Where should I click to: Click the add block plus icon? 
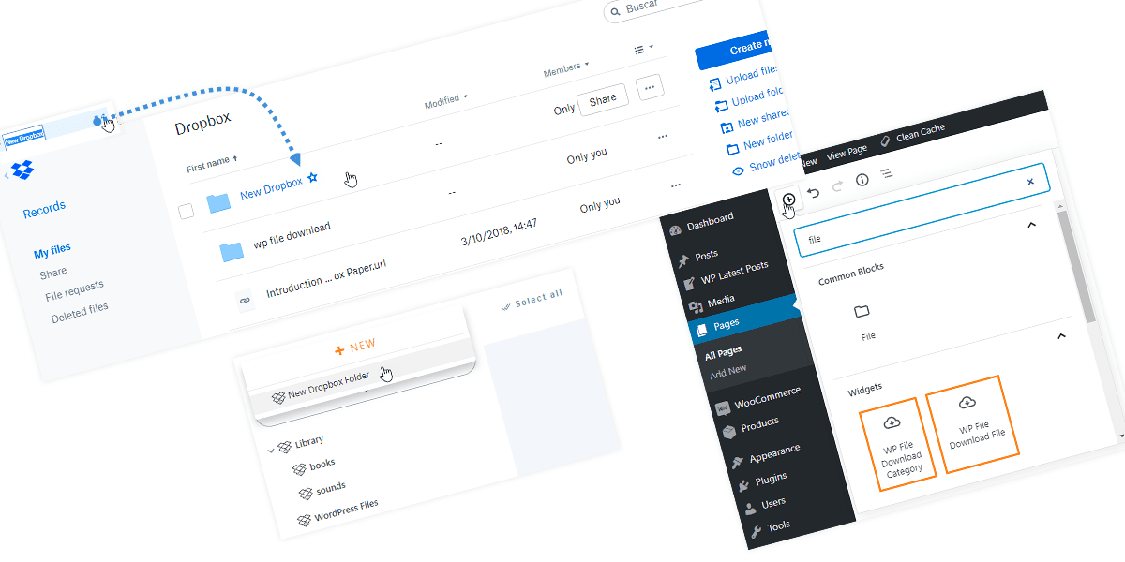click(x=788, y=200)
